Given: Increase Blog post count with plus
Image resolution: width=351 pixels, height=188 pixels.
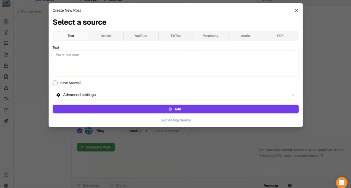Looking at the screenshot, I should [x=147, y=131].
